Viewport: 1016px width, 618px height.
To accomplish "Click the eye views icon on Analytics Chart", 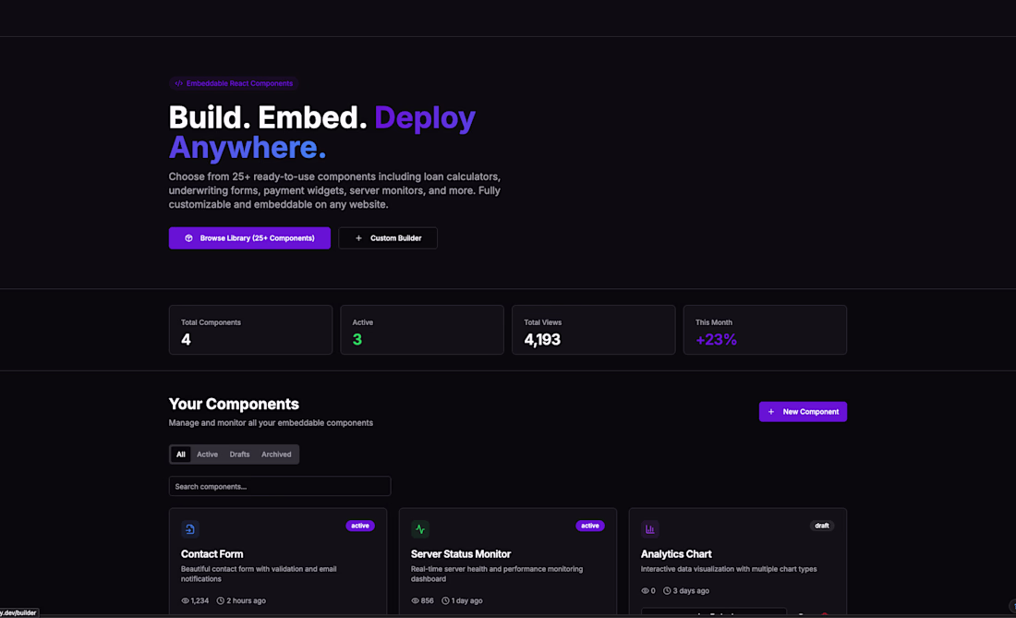I will pyautogui.click(x=646, y=591).
